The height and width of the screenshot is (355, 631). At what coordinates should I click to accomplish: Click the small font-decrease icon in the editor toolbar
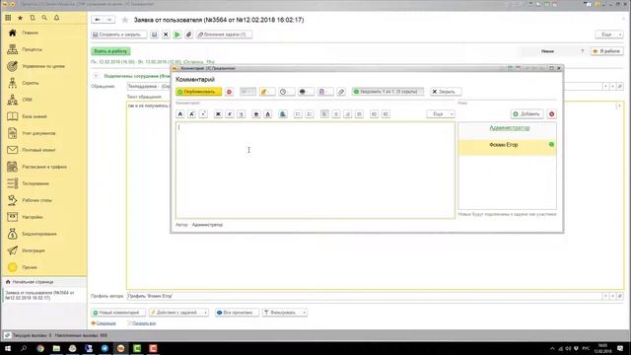[204, 114]
